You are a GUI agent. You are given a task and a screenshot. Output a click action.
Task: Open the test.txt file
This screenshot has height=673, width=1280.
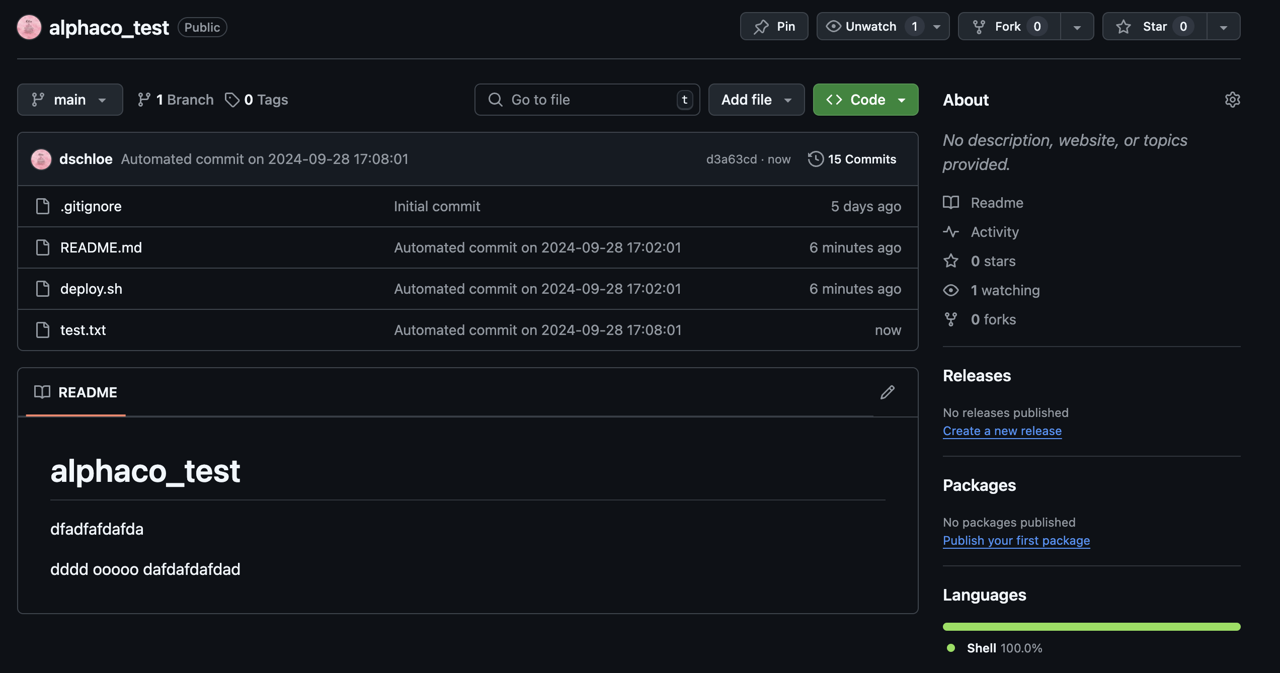(x=83, y=330)
